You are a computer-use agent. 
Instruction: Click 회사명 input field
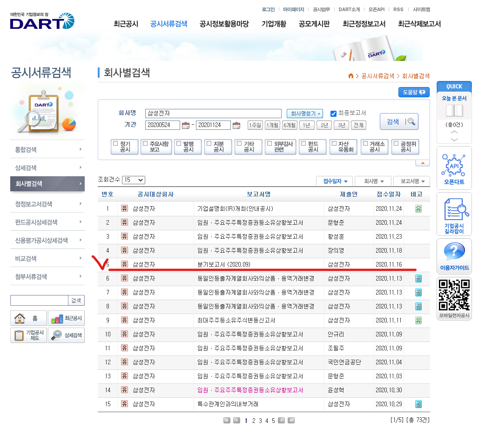[213, 113]
